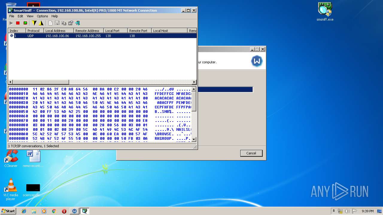
Task: Open the Help menu
Action: coord(54,16)
